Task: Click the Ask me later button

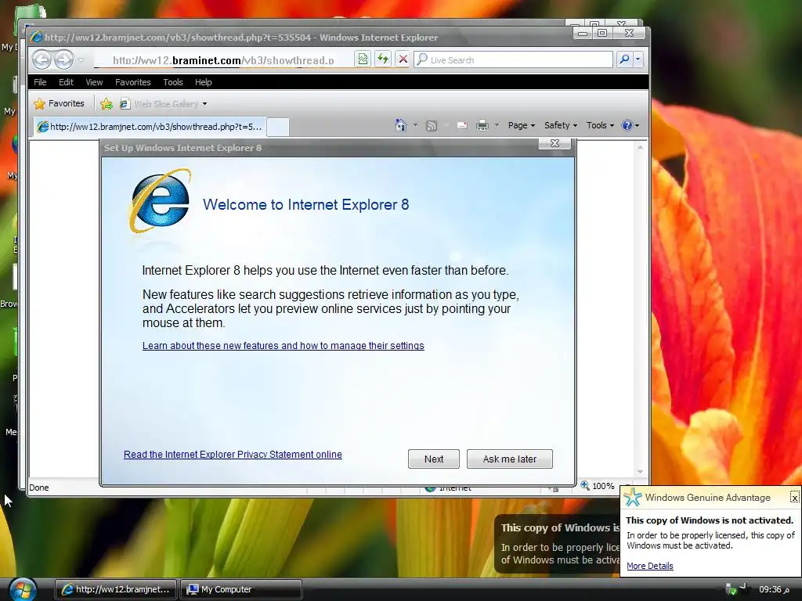Action: click(509, 459)
